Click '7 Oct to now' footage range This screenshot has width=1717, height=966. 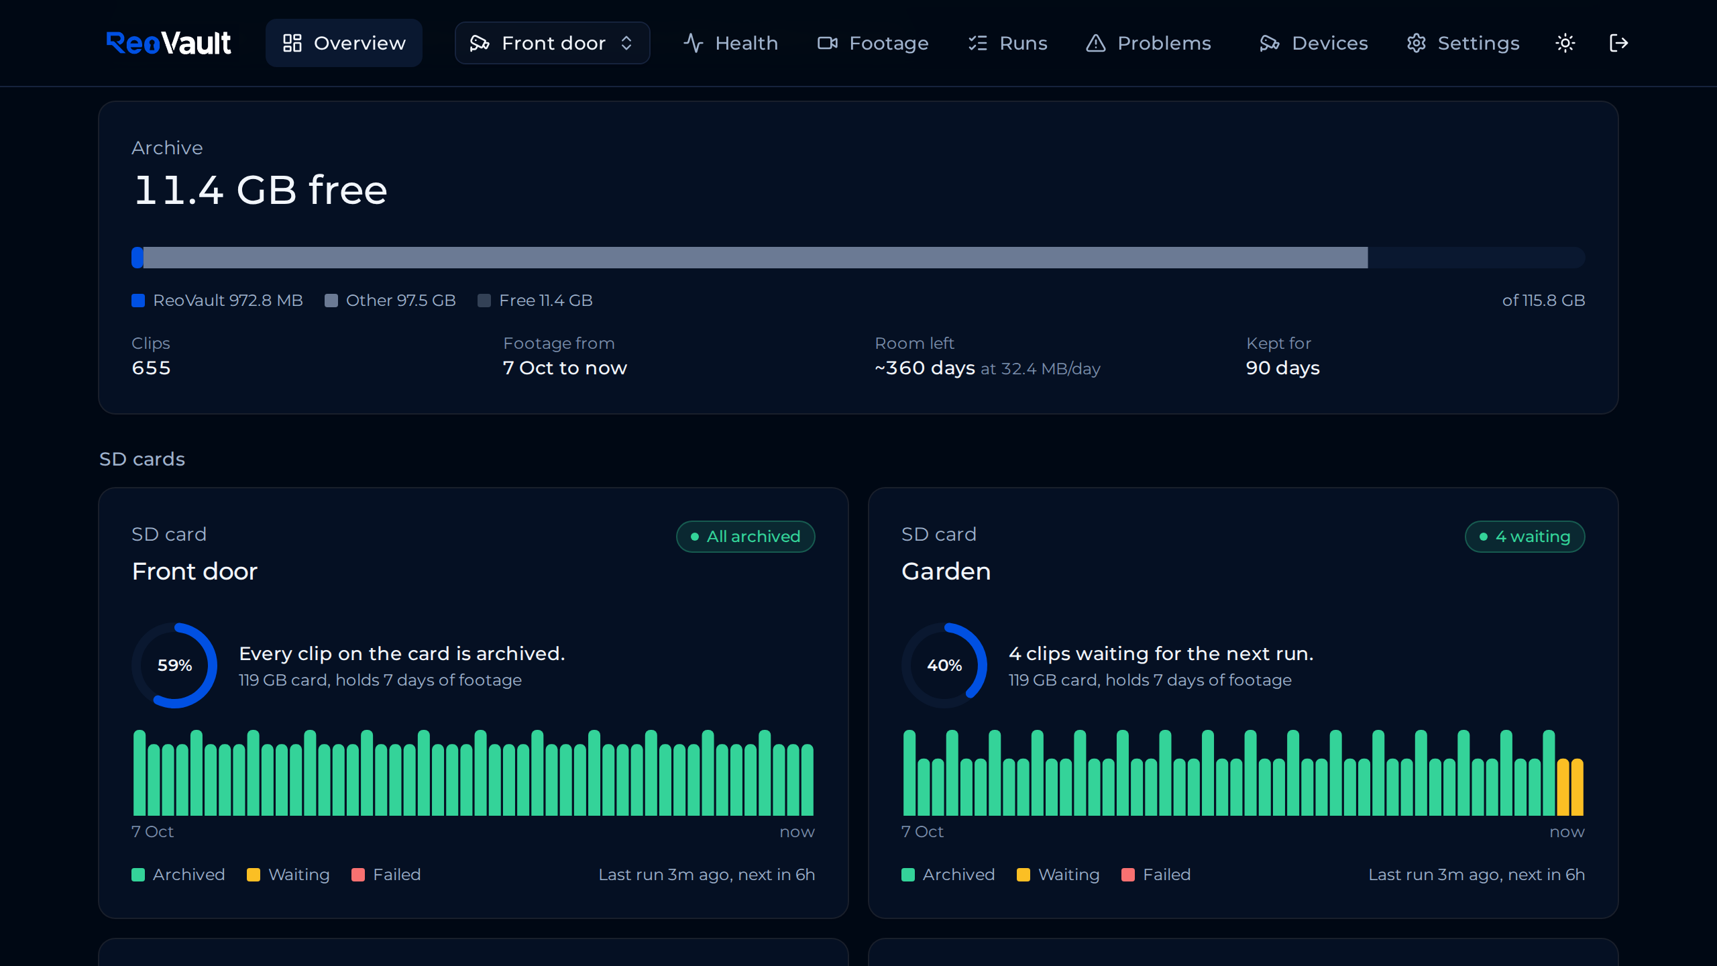[565, 368]
